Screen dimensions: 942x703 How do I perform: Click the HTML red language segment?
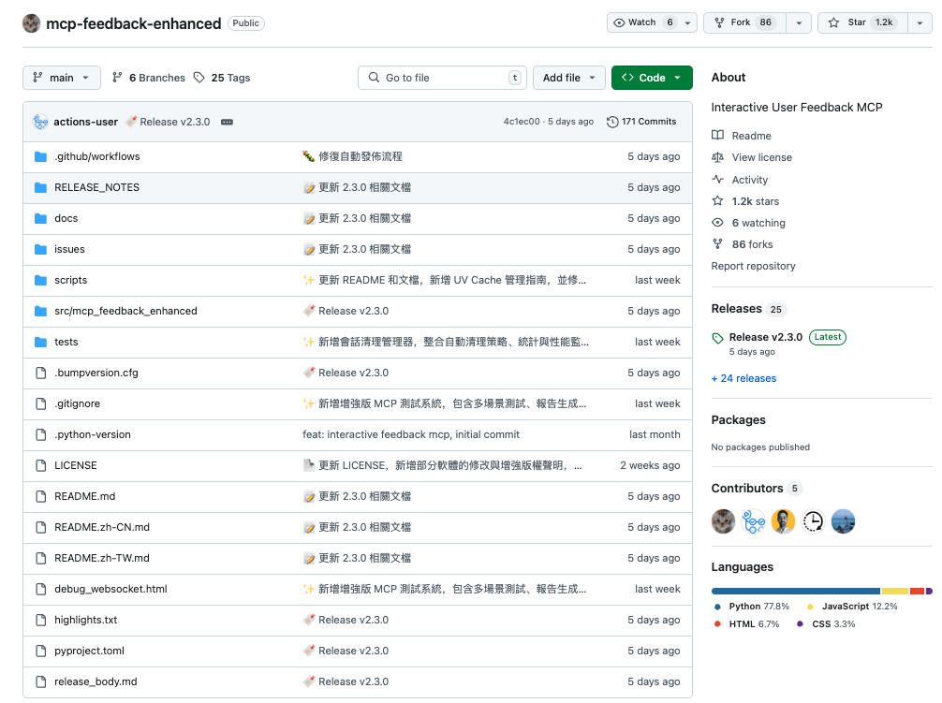(x=918, y=592)
